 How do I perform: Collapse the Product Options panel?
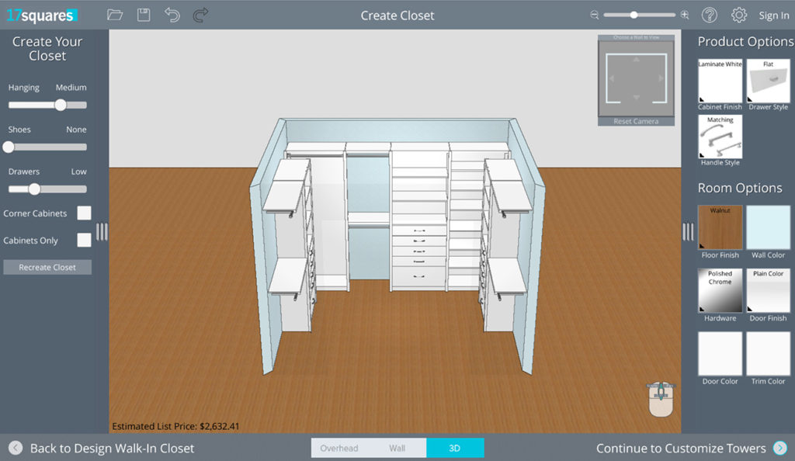pyautogui.click(x=687, y=230)
